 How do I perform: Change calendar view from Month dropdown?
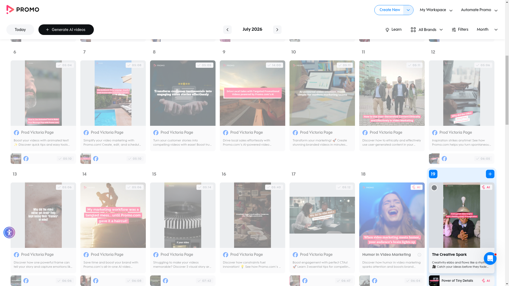(x=487, y=30)
